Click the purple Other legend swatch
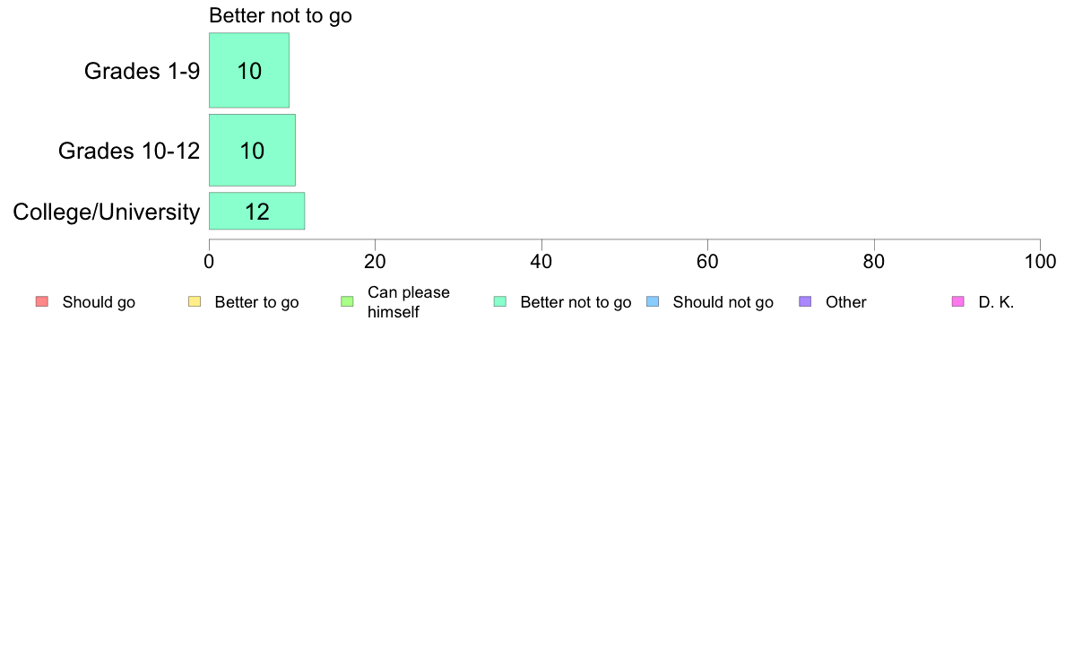This screenshot has width=1065, height=660. [x=805, y=302]
